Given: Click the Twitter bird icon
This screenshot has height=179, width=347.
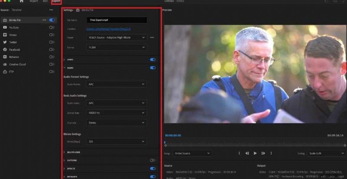Looking at the screenshot, I should (x=5, y=42).
